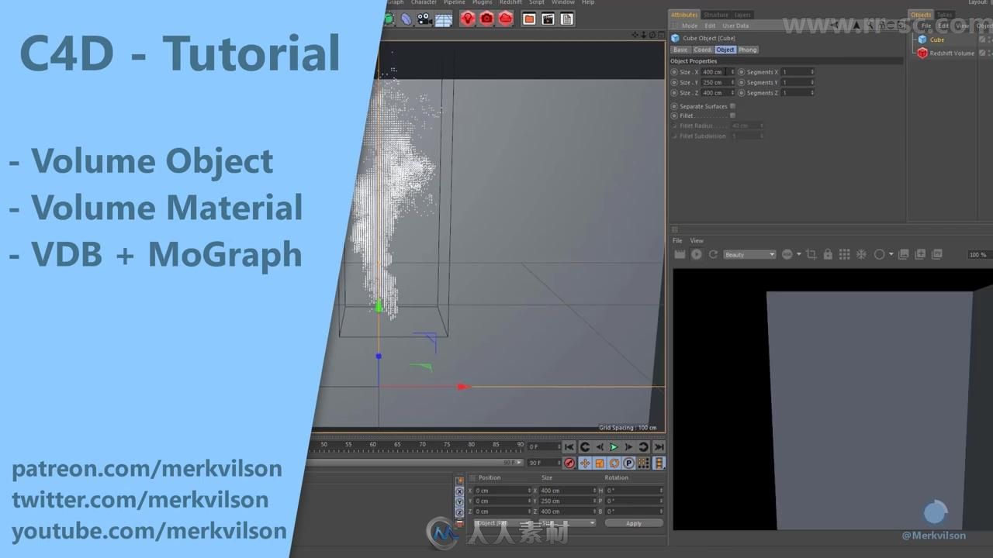Open the Mode menu in Attributes

(690, 26)
